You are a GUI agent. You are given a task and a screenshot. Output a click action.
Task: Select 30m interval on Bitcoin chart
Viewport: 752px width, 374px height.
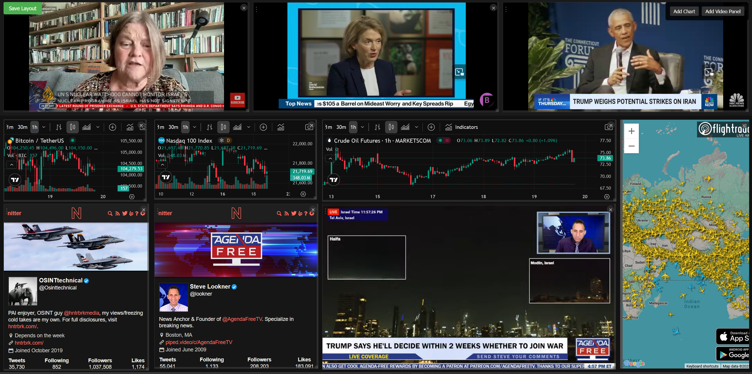pos(23,127)
